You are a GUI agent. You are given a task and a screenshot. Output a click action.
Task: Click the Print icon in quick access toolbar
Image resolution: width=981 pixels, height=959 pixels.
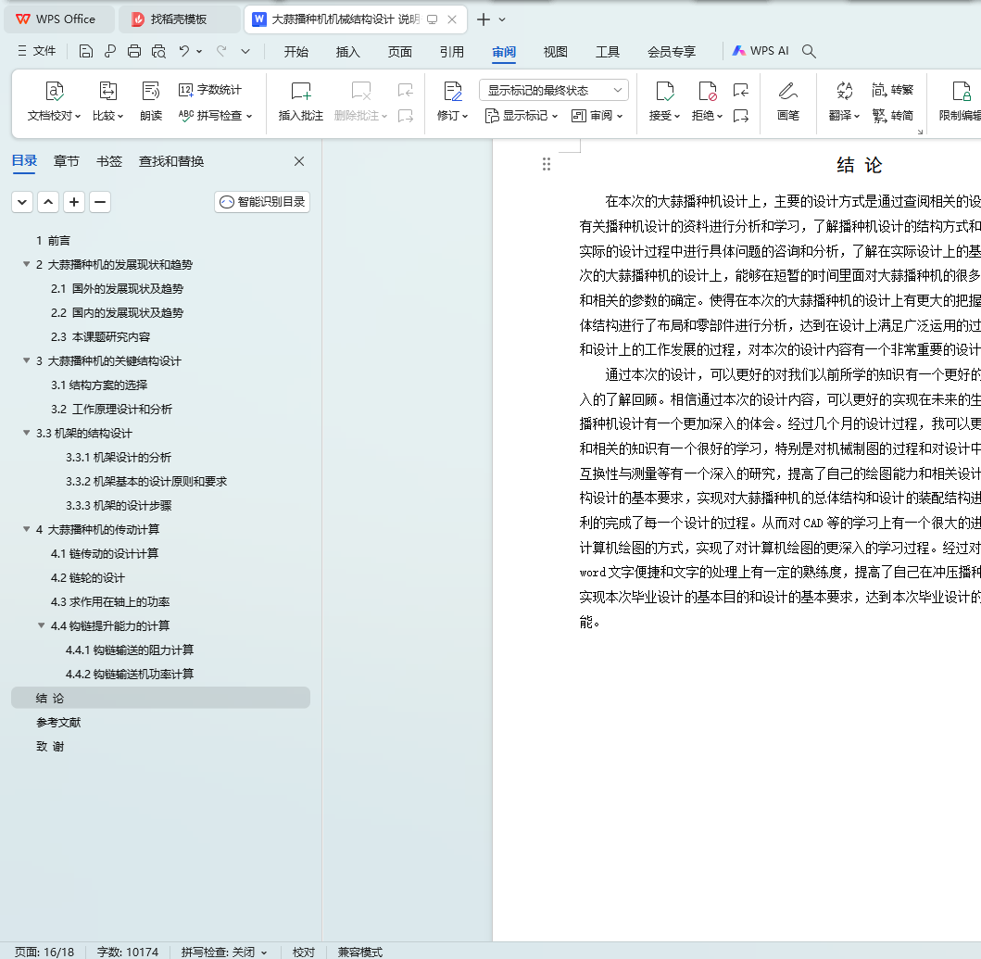(134, 51)
